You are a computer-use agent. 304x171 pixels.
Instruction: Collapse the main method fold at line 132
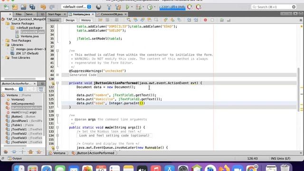57,127
